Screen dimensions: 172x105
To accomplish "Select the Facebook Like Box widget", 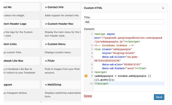I will [22, 61].
